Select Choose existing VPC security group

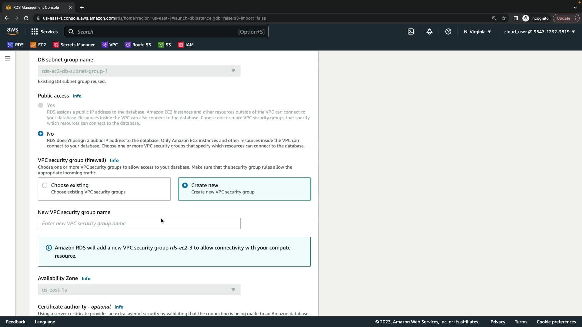[x=45, y=185]
